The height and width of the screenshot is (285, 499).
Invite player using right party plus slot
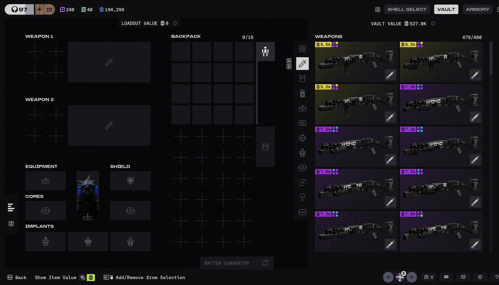[412, 277]
